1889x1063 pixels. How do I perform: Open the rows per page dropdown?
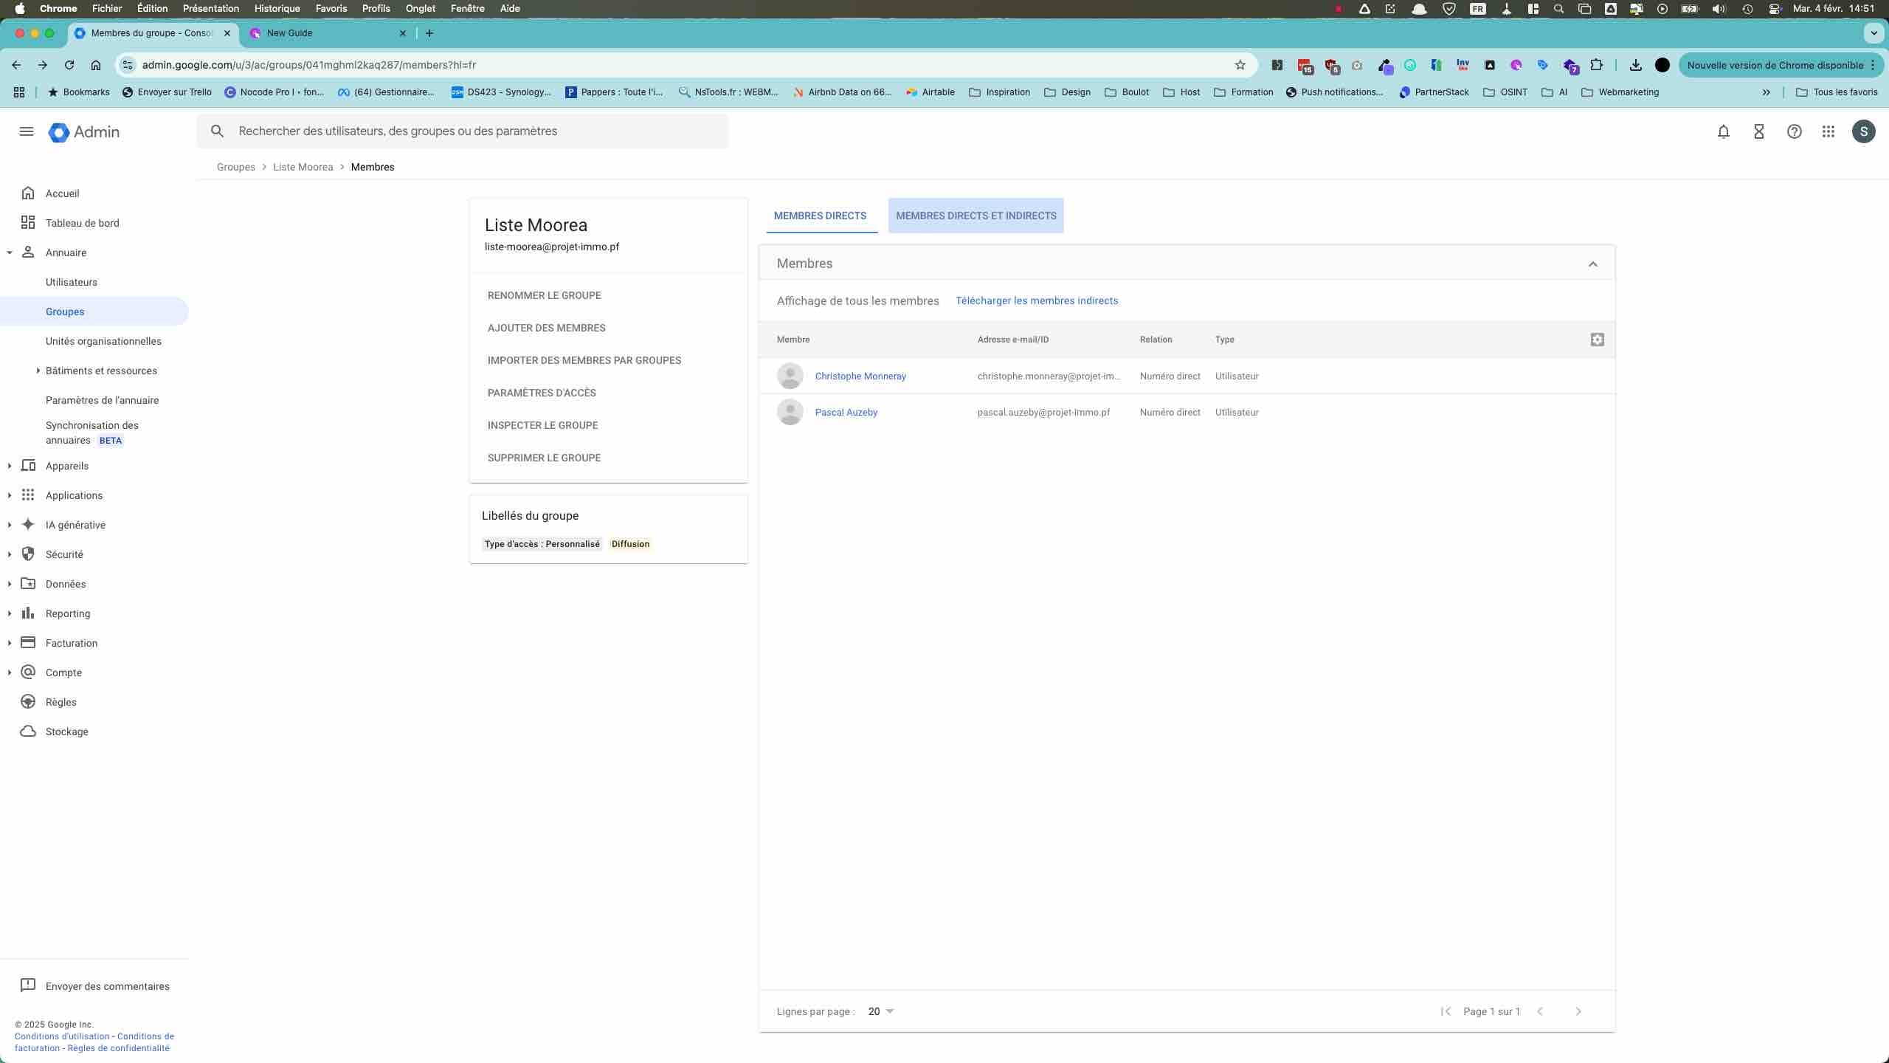[881, 1011]
